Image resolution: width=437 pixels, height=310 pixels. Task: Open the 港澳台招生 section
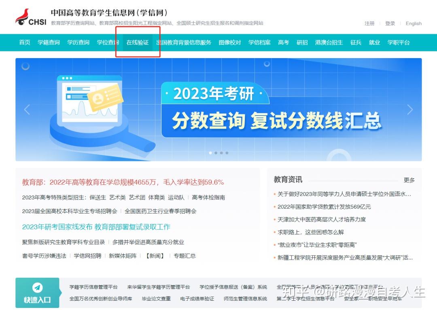pos(328,42)
